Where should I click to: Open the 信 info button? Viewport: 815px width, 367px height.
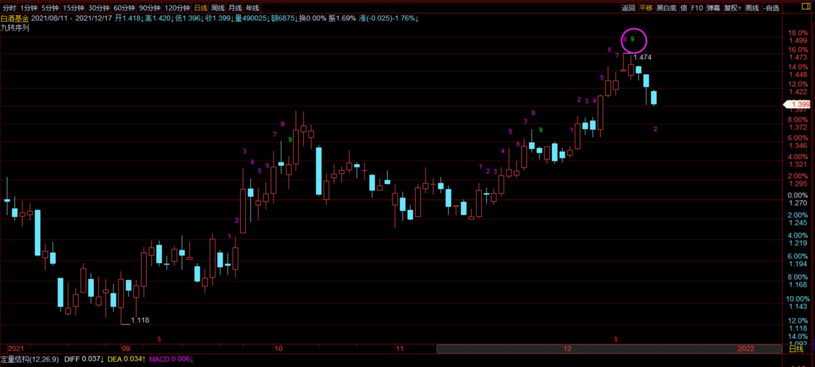coord(684,8)
